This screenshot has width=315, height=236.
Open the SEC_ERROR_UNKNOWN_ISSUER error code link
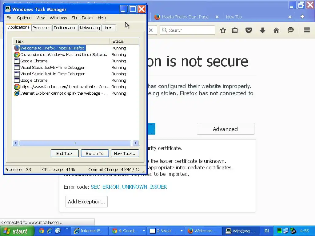tap(129, 187)
